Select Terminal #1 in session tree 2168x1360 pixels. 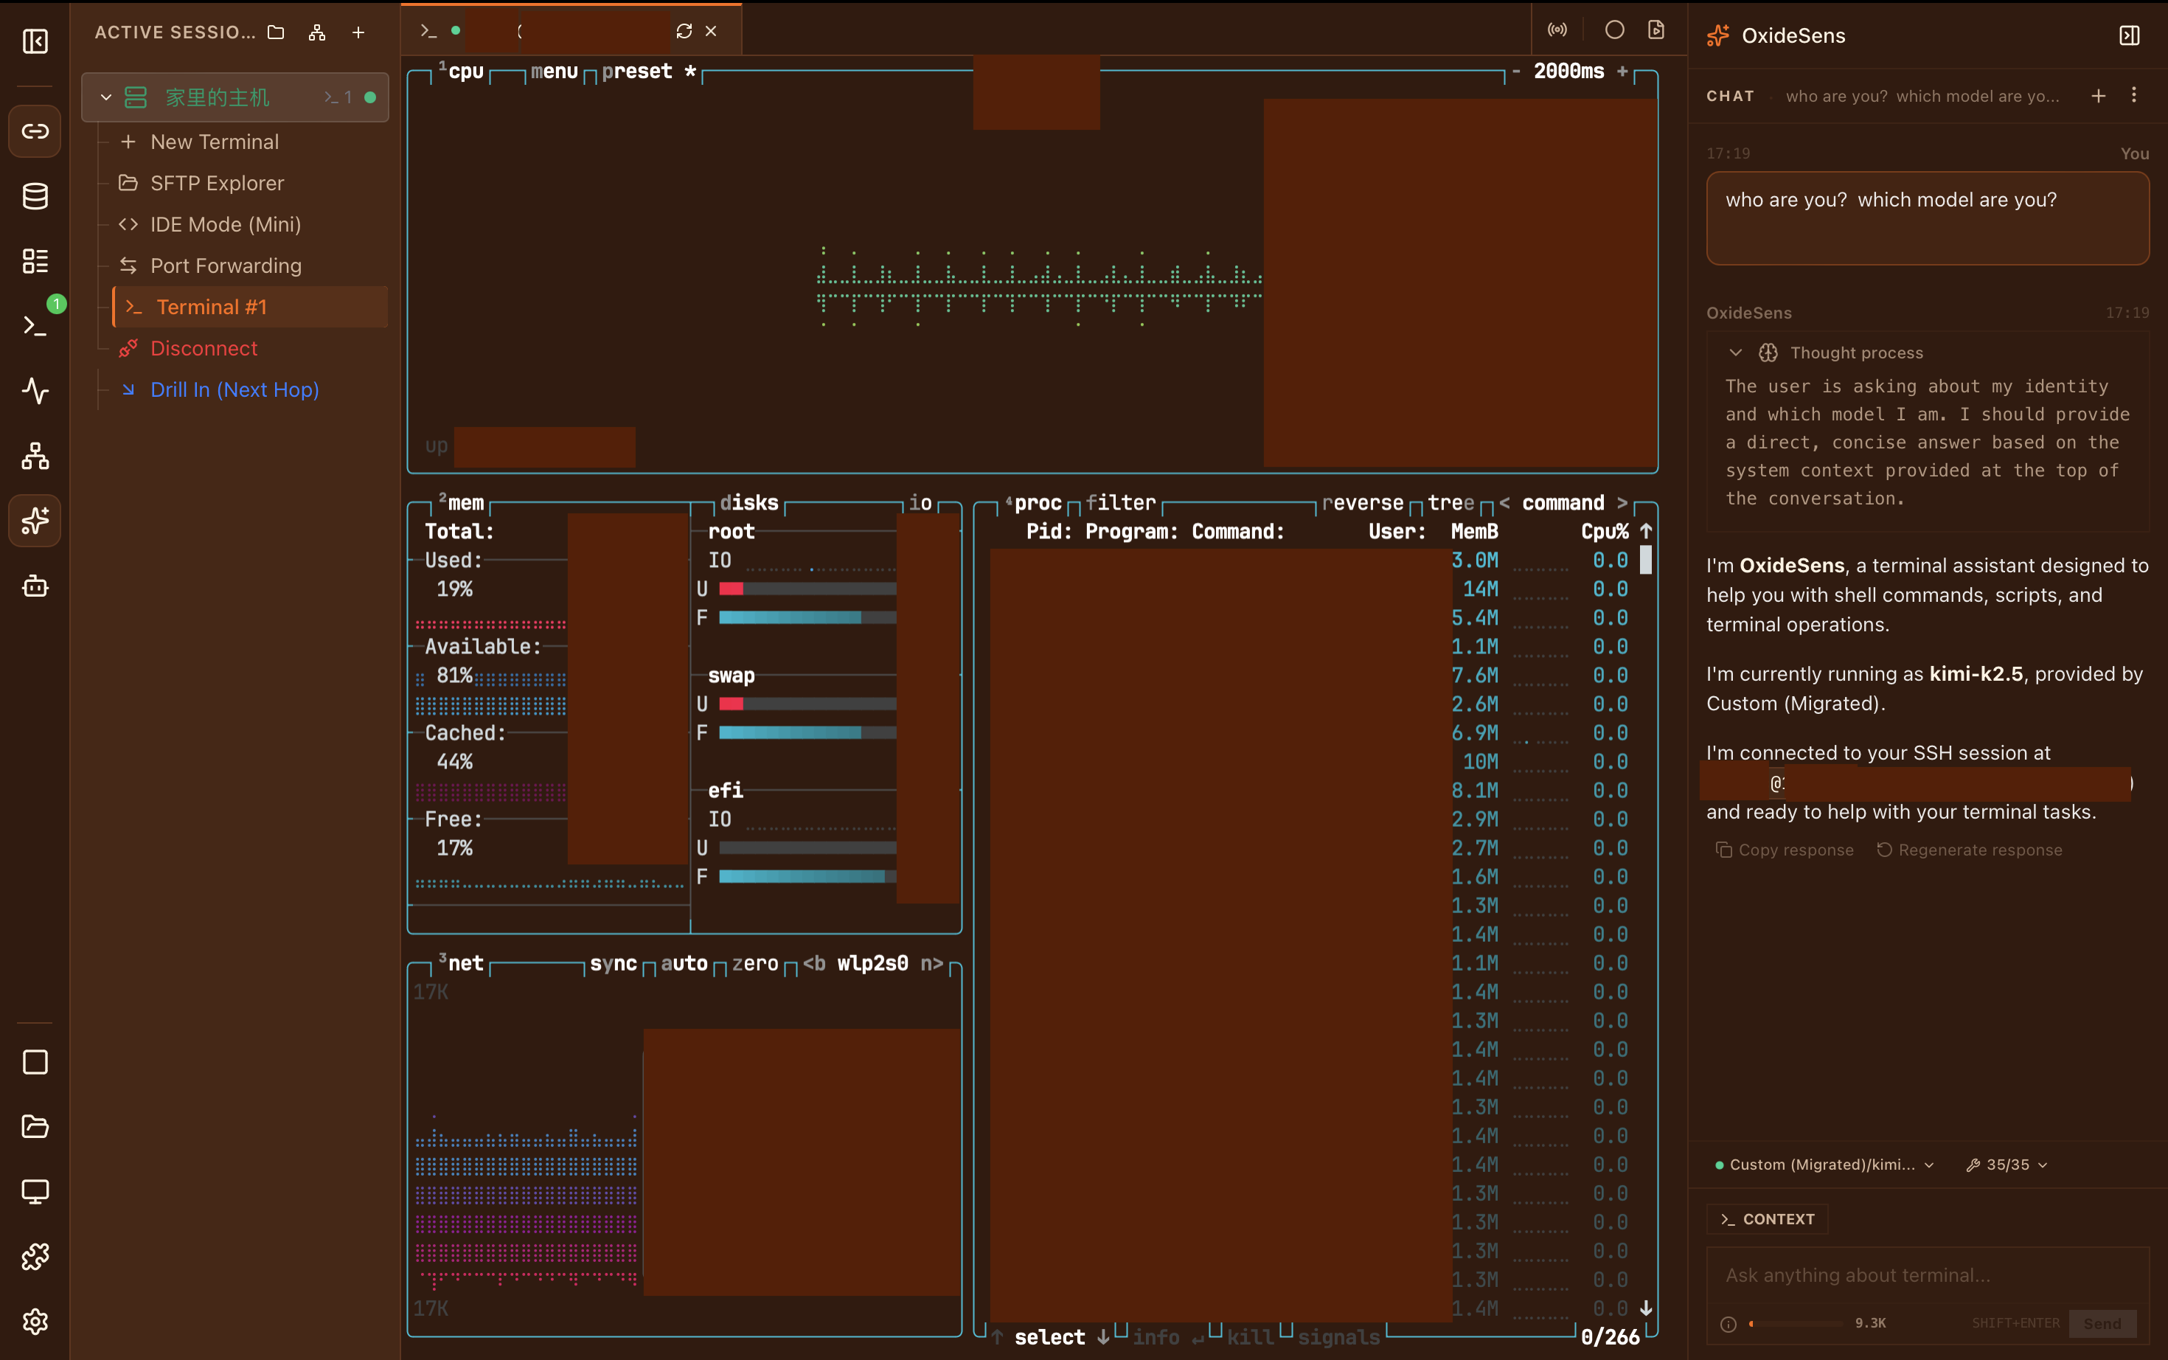[x=212, y=307]
